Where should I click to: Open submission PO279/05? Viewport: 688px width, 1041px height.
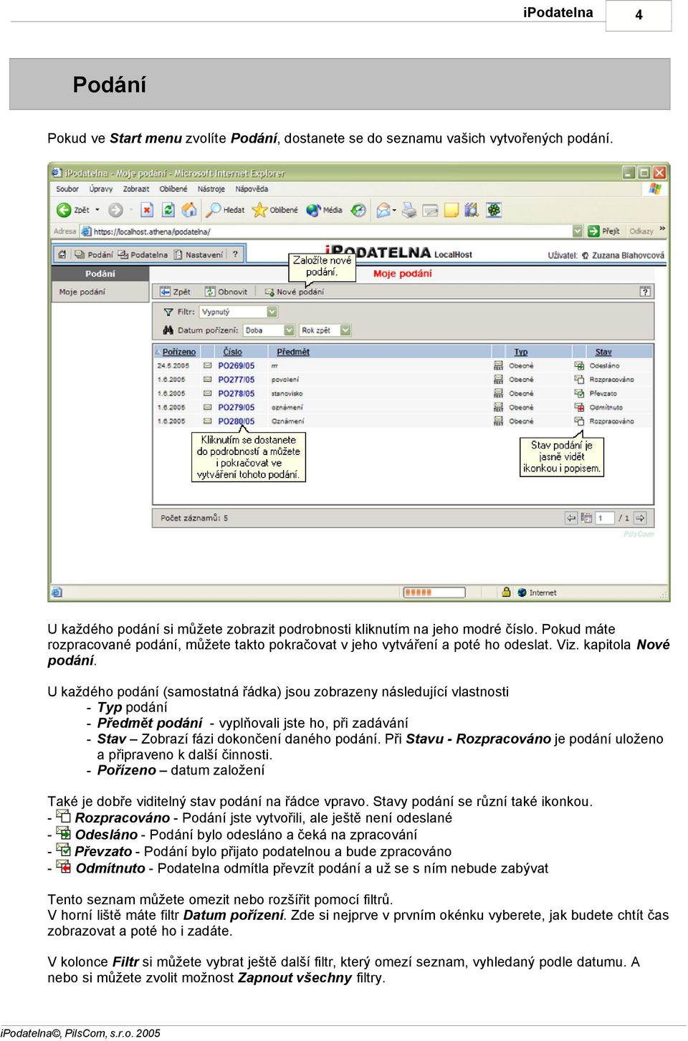pyautogui.click(x=236, y=407)
